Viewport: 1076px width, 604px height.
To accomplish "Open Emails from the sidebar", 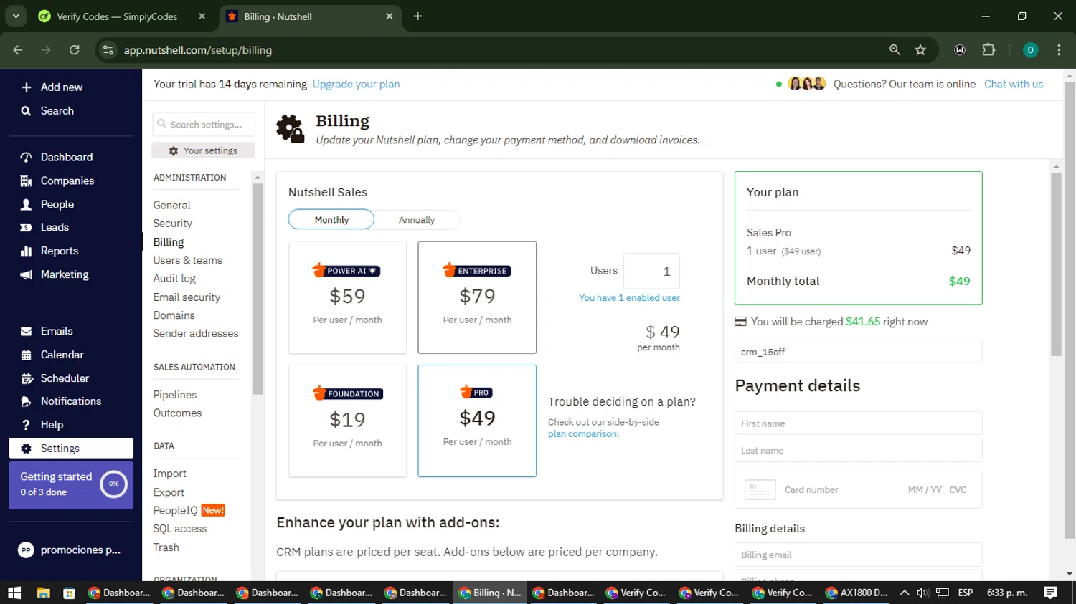I will click(56, 331).
